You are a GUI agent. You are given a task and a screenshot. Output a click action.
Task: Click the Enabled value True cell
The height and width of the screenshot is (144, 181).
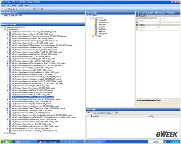coord(168,20)
